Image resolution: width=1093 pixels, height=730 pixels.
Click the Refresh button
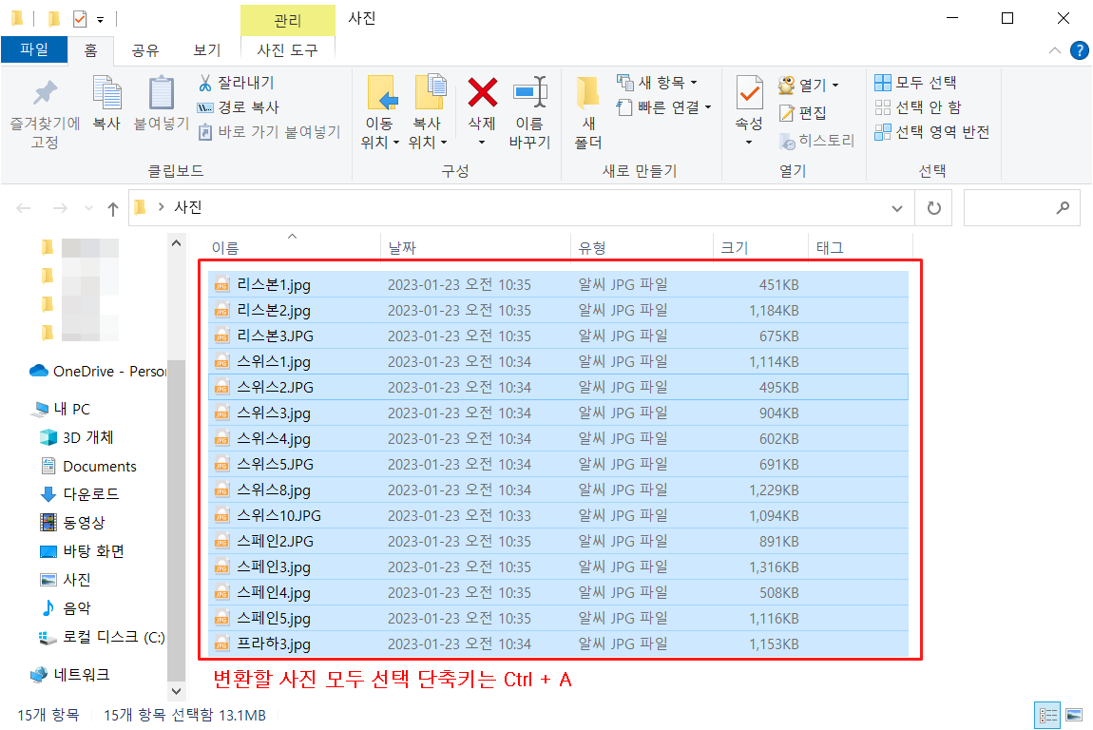tap(933, 208)
